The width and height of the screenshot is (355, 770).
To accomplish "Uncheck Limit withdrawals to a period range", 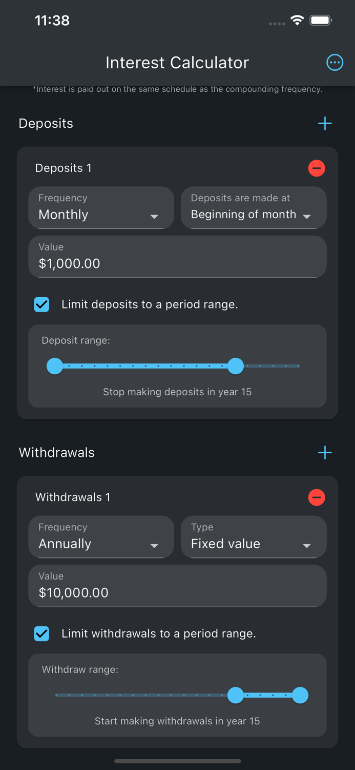I will [x=41, y=633].
